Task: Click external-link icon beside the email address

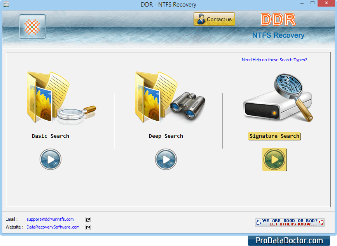Action: [88, 220]
